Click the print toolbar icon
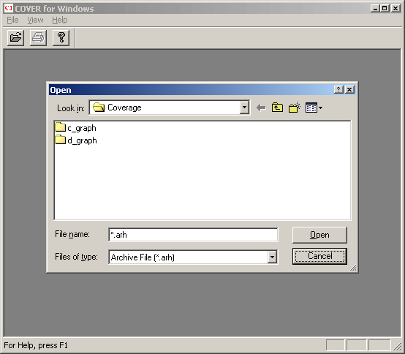Viewport: 405px width, 354px height. tap(38, 38)
